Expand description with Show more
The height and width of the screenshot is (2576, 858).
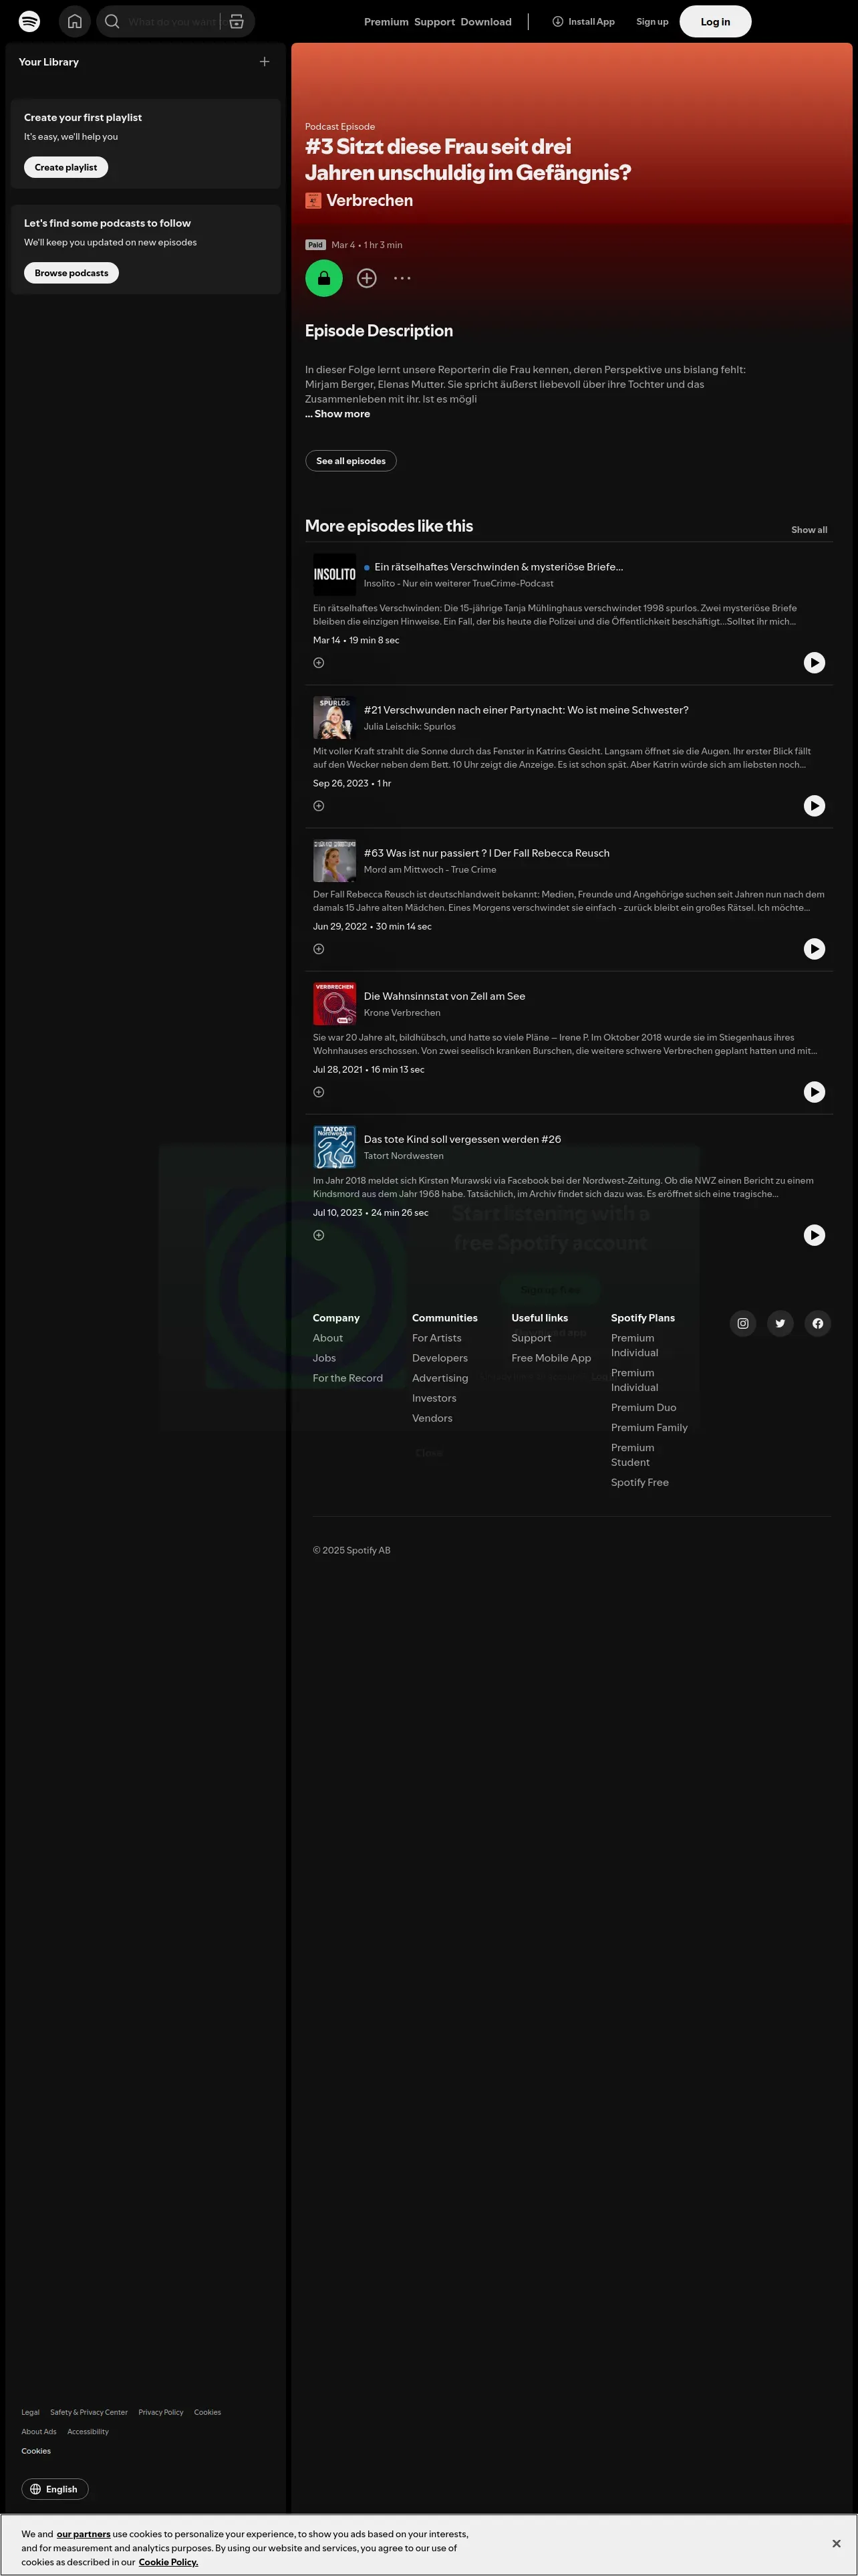(337, 414)
